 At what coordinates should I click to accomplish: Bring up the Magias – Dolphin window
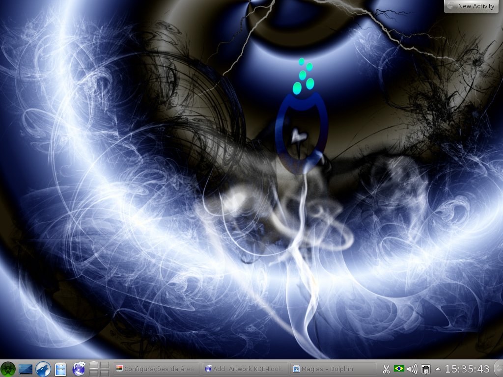click(334, 369)
